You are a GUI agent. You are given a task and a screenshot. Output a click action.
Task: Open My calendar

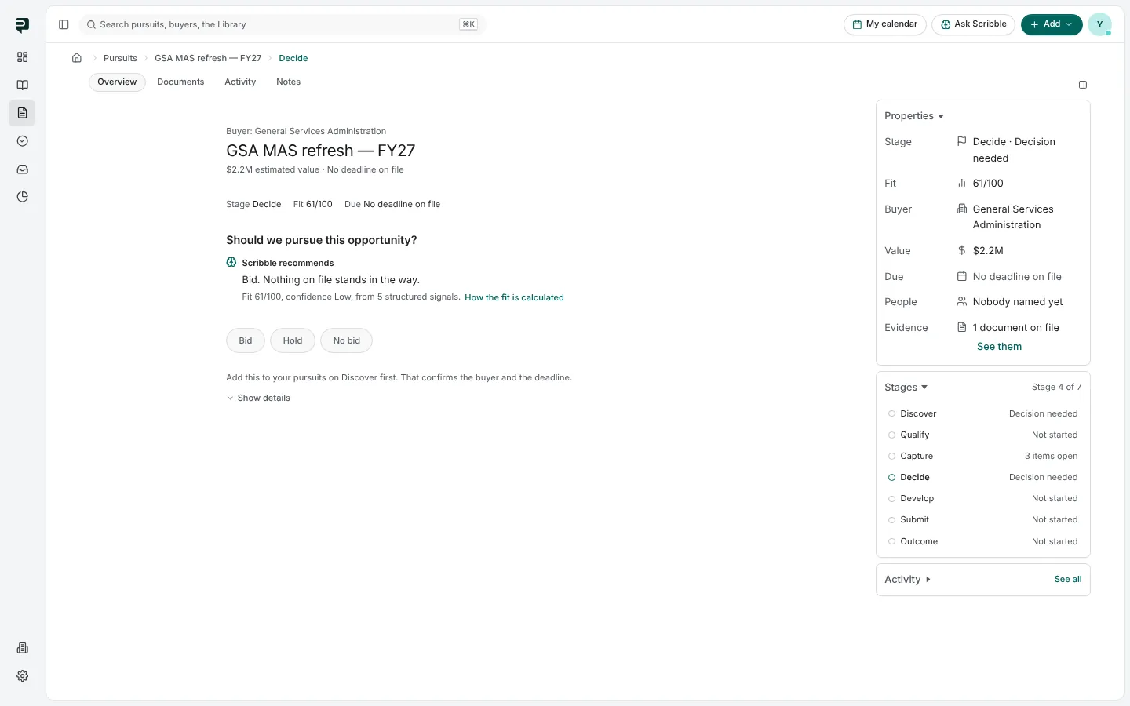click(885, 24)
